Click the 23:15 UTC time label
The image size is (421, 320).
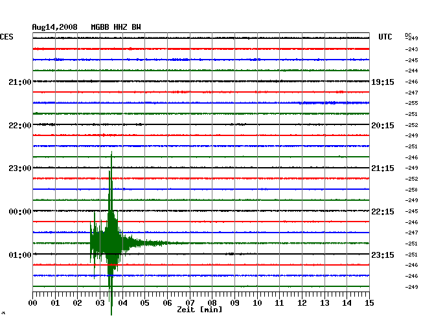pos(383,255)
